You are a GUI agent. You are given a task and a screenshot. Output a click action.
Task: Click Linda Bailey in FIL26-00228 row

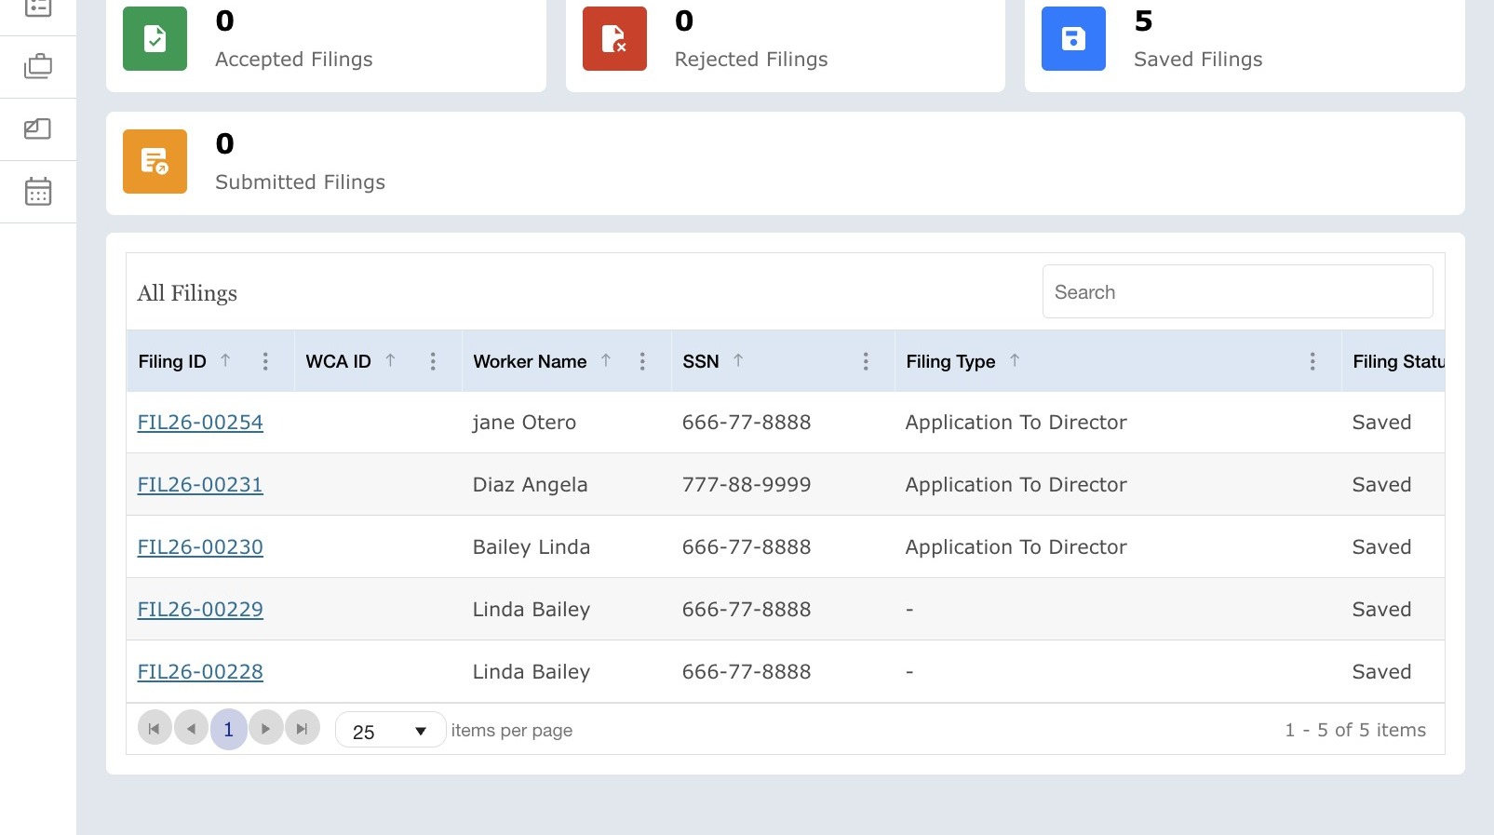[x=532, y=672]
